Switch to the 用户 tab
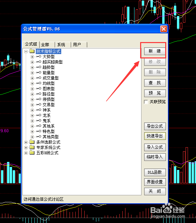The image size is (196, 223). coord(79,45)
